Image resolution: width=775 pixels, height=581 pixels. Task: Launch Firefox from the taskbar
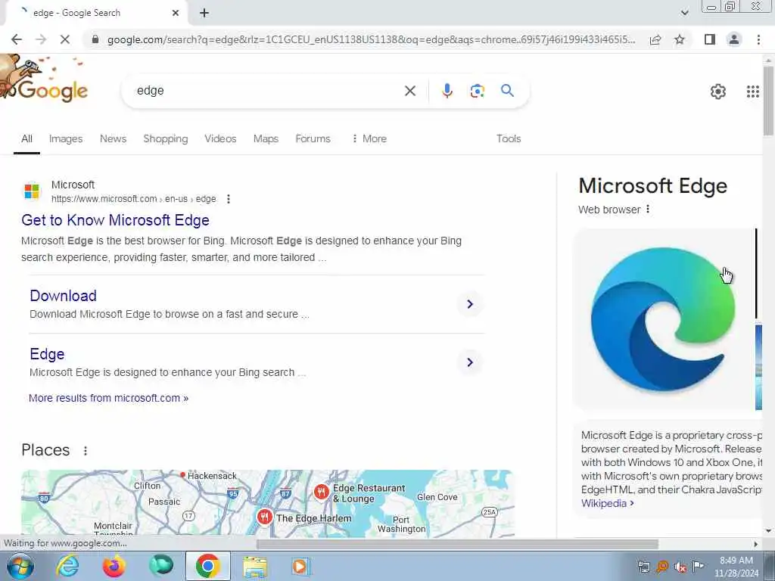[114, 566]
